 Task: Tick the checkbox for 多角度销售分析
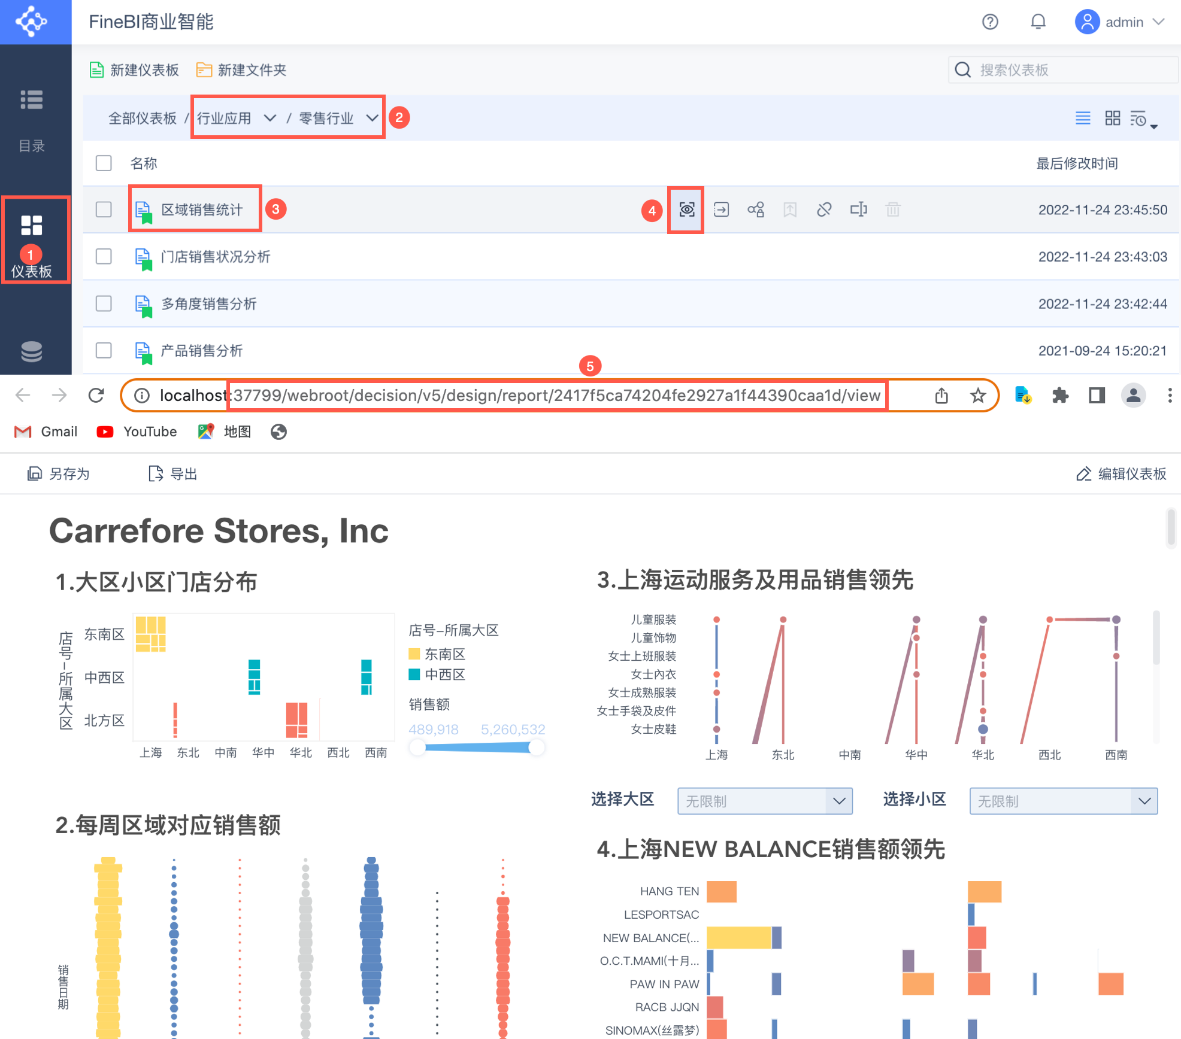coord(104,303)
